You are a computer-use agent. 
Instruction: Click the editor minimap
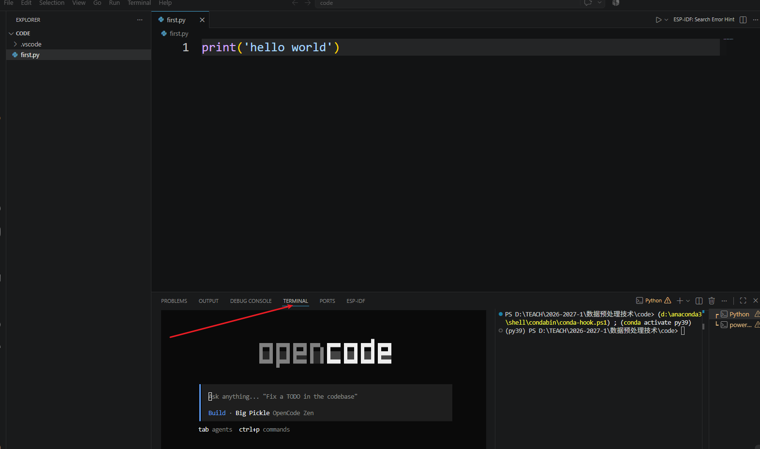tap(729, 39)
